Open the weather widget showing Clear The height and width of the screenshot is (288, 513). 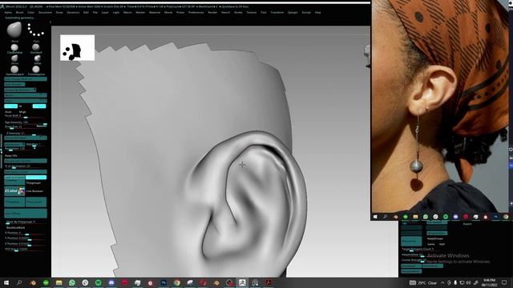[423, 282]
